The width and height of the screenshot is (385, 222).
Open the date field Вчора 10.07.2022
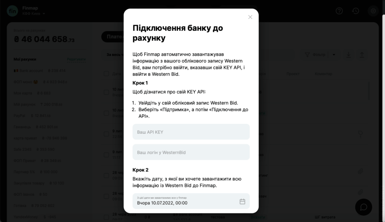click(191, 201)
